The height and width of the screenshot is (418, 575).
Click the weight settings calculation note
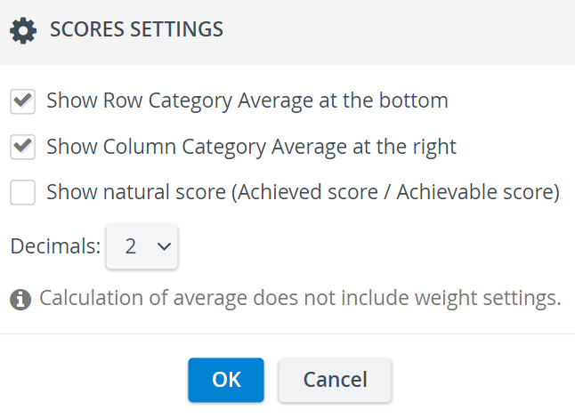(x=300, y=298)
